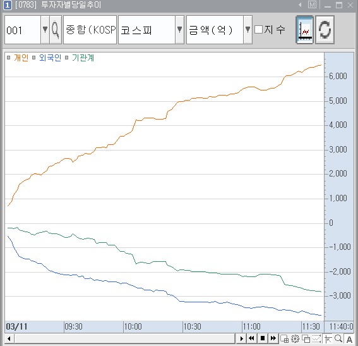Click the 6,000 y-axis value
This screenshot has width=358, height=346.
click(x=338, y=76)
